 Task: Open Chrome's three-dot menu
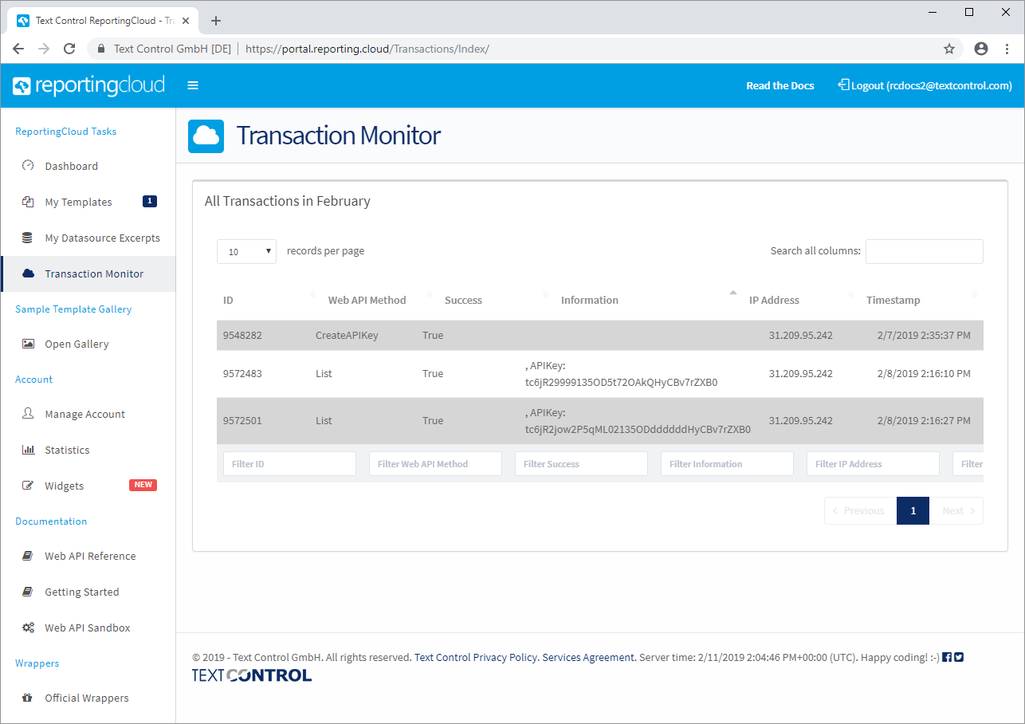click(1007, 49)
